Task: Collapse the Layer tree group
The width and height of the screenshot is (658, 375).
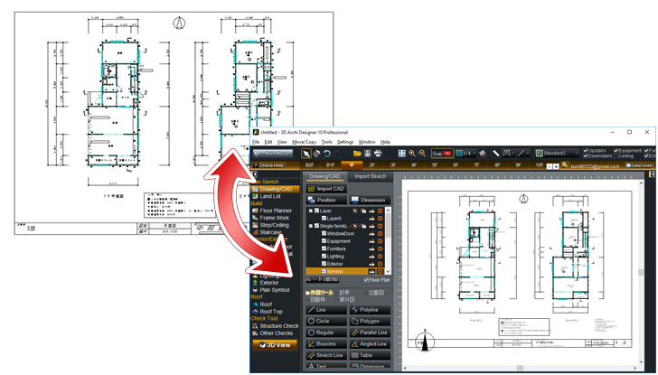Action: [311, 211]
